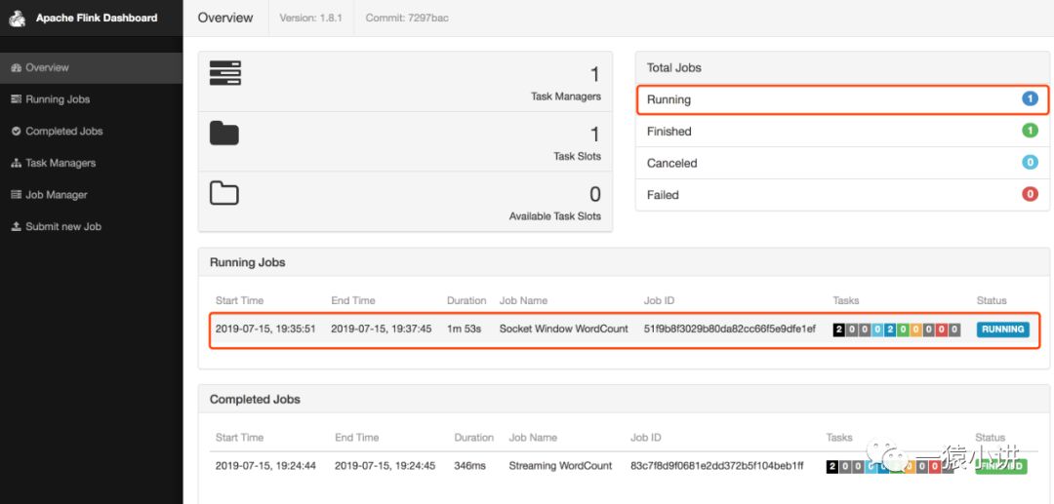Click Job ID 51f9b8f3029b80da82cc66f5e9dfe1ef

click(x=729, y=329)
